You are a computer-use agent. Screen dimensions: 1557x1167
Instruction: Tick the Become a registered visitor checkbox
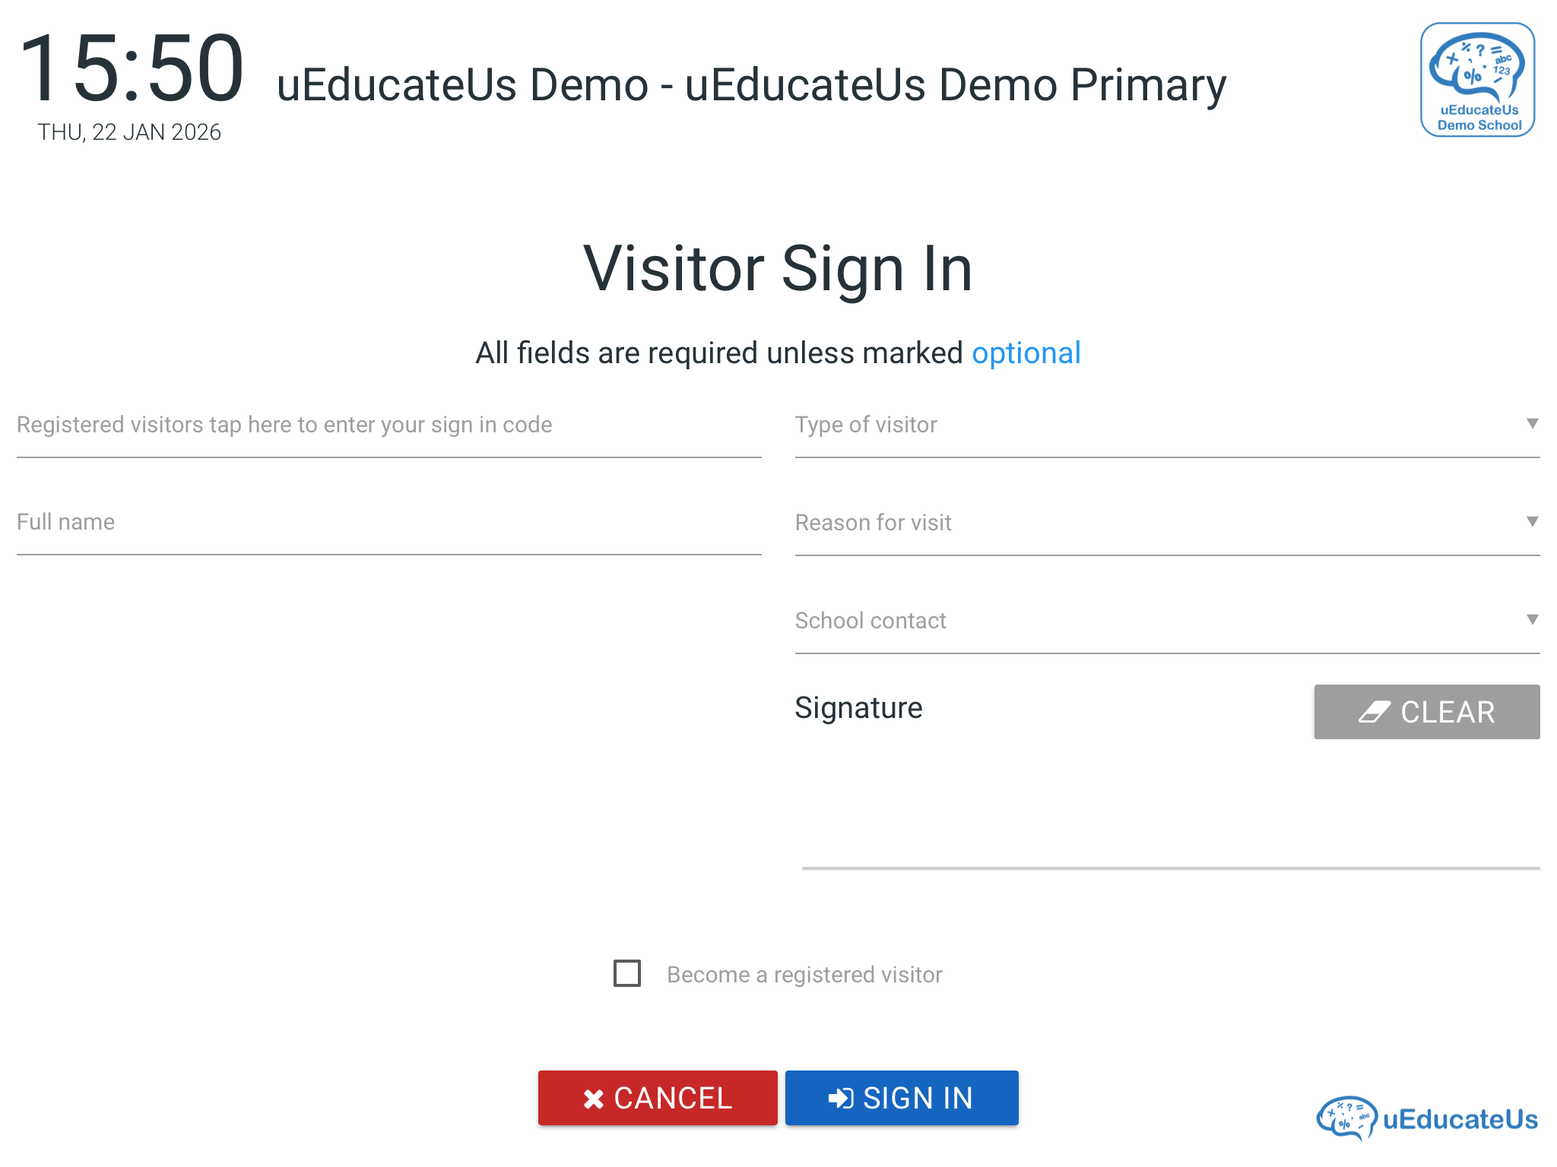tap(627, 973)
